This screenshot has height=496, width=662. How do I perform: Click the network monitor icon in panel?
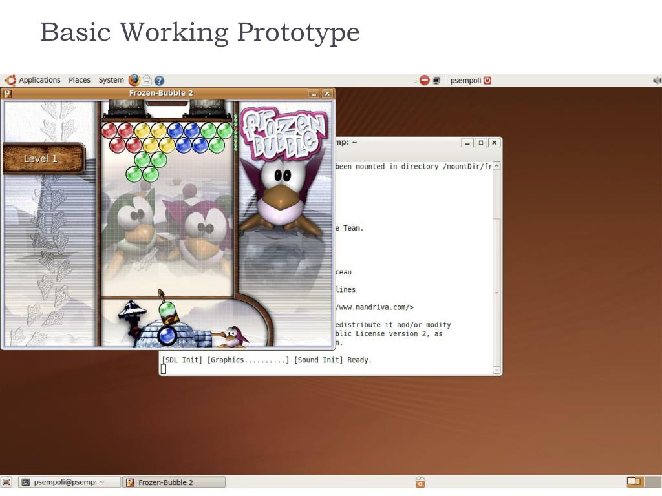pyautogui.click(x=436, y=80)
